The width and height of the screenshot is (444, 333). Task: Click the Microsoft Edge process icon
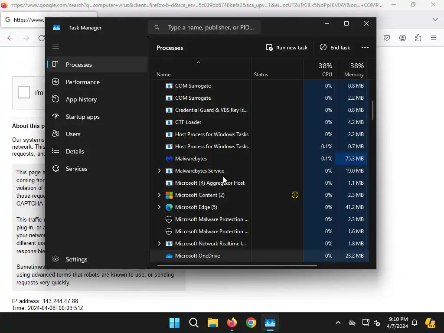click(x=169, y=207)
